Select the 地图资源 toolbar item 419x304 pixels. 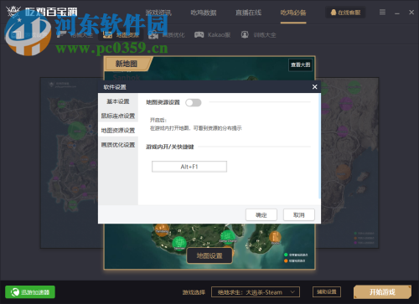(x=122, y=34)
